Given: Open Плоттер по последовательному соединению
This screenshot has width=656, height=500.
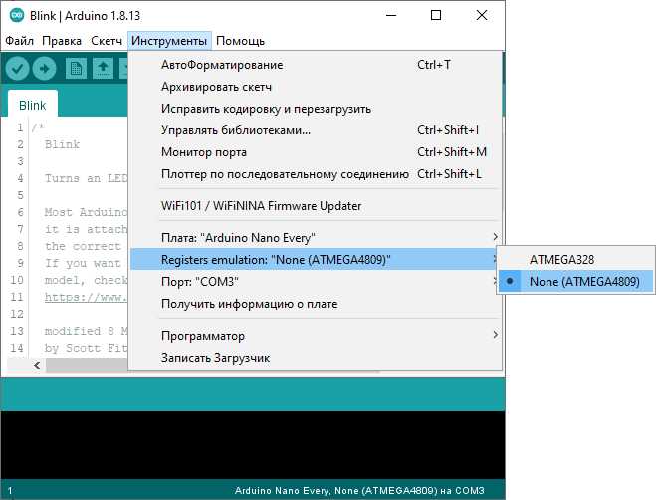Looking at the screenshot, I should [315, 173].
